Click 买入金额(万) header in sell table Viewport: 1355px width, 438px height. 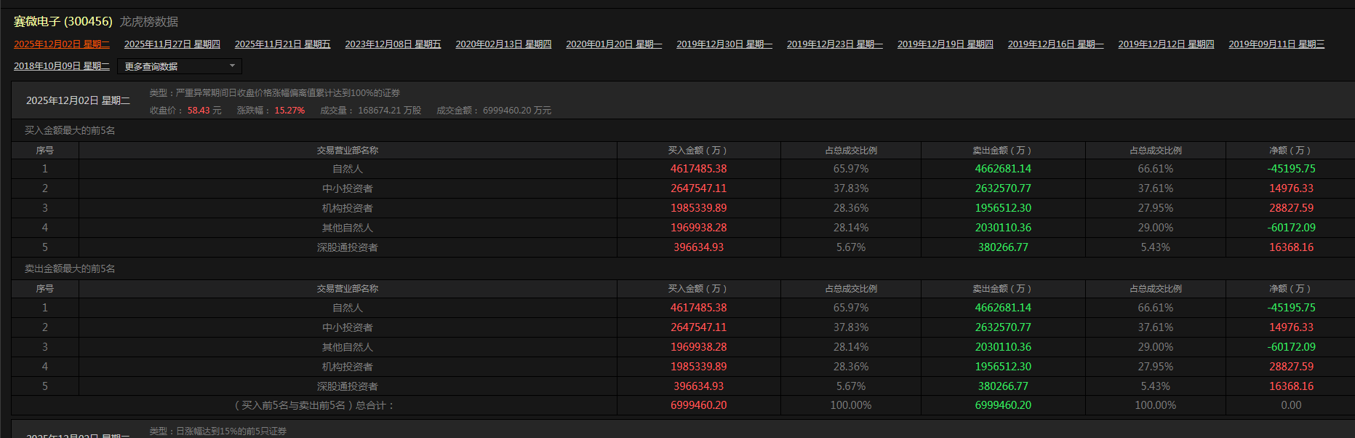pos(698,289)
